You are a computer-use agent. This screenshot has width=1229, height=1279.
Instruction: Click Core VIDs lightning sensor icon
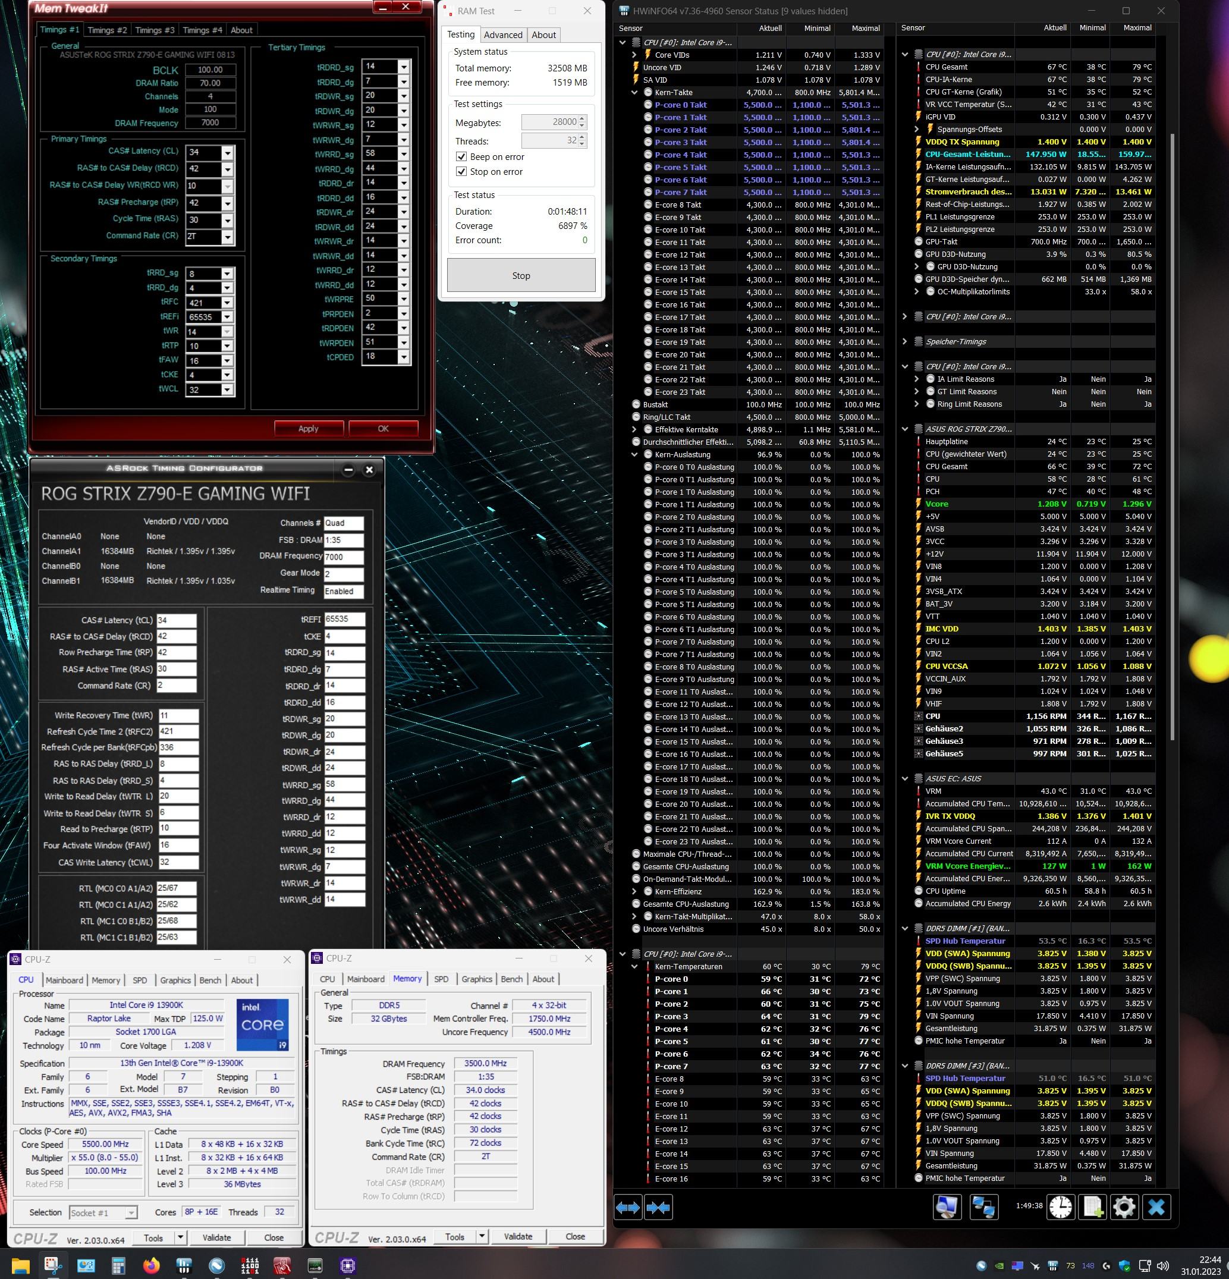point(647,55)
